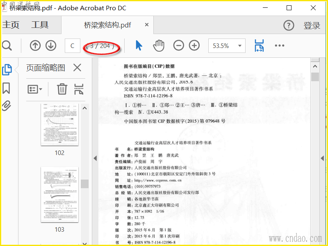Go to previous page with up arrow
The image size is (328, 246).
coord(35,46)
